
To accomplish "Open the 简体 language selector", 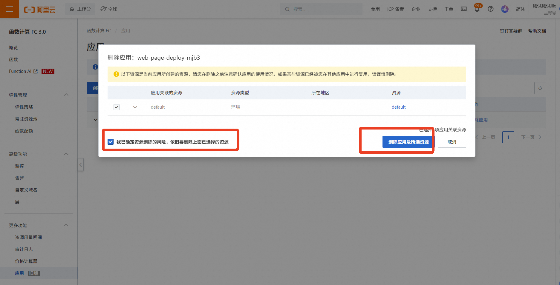I will coord(520,9).
